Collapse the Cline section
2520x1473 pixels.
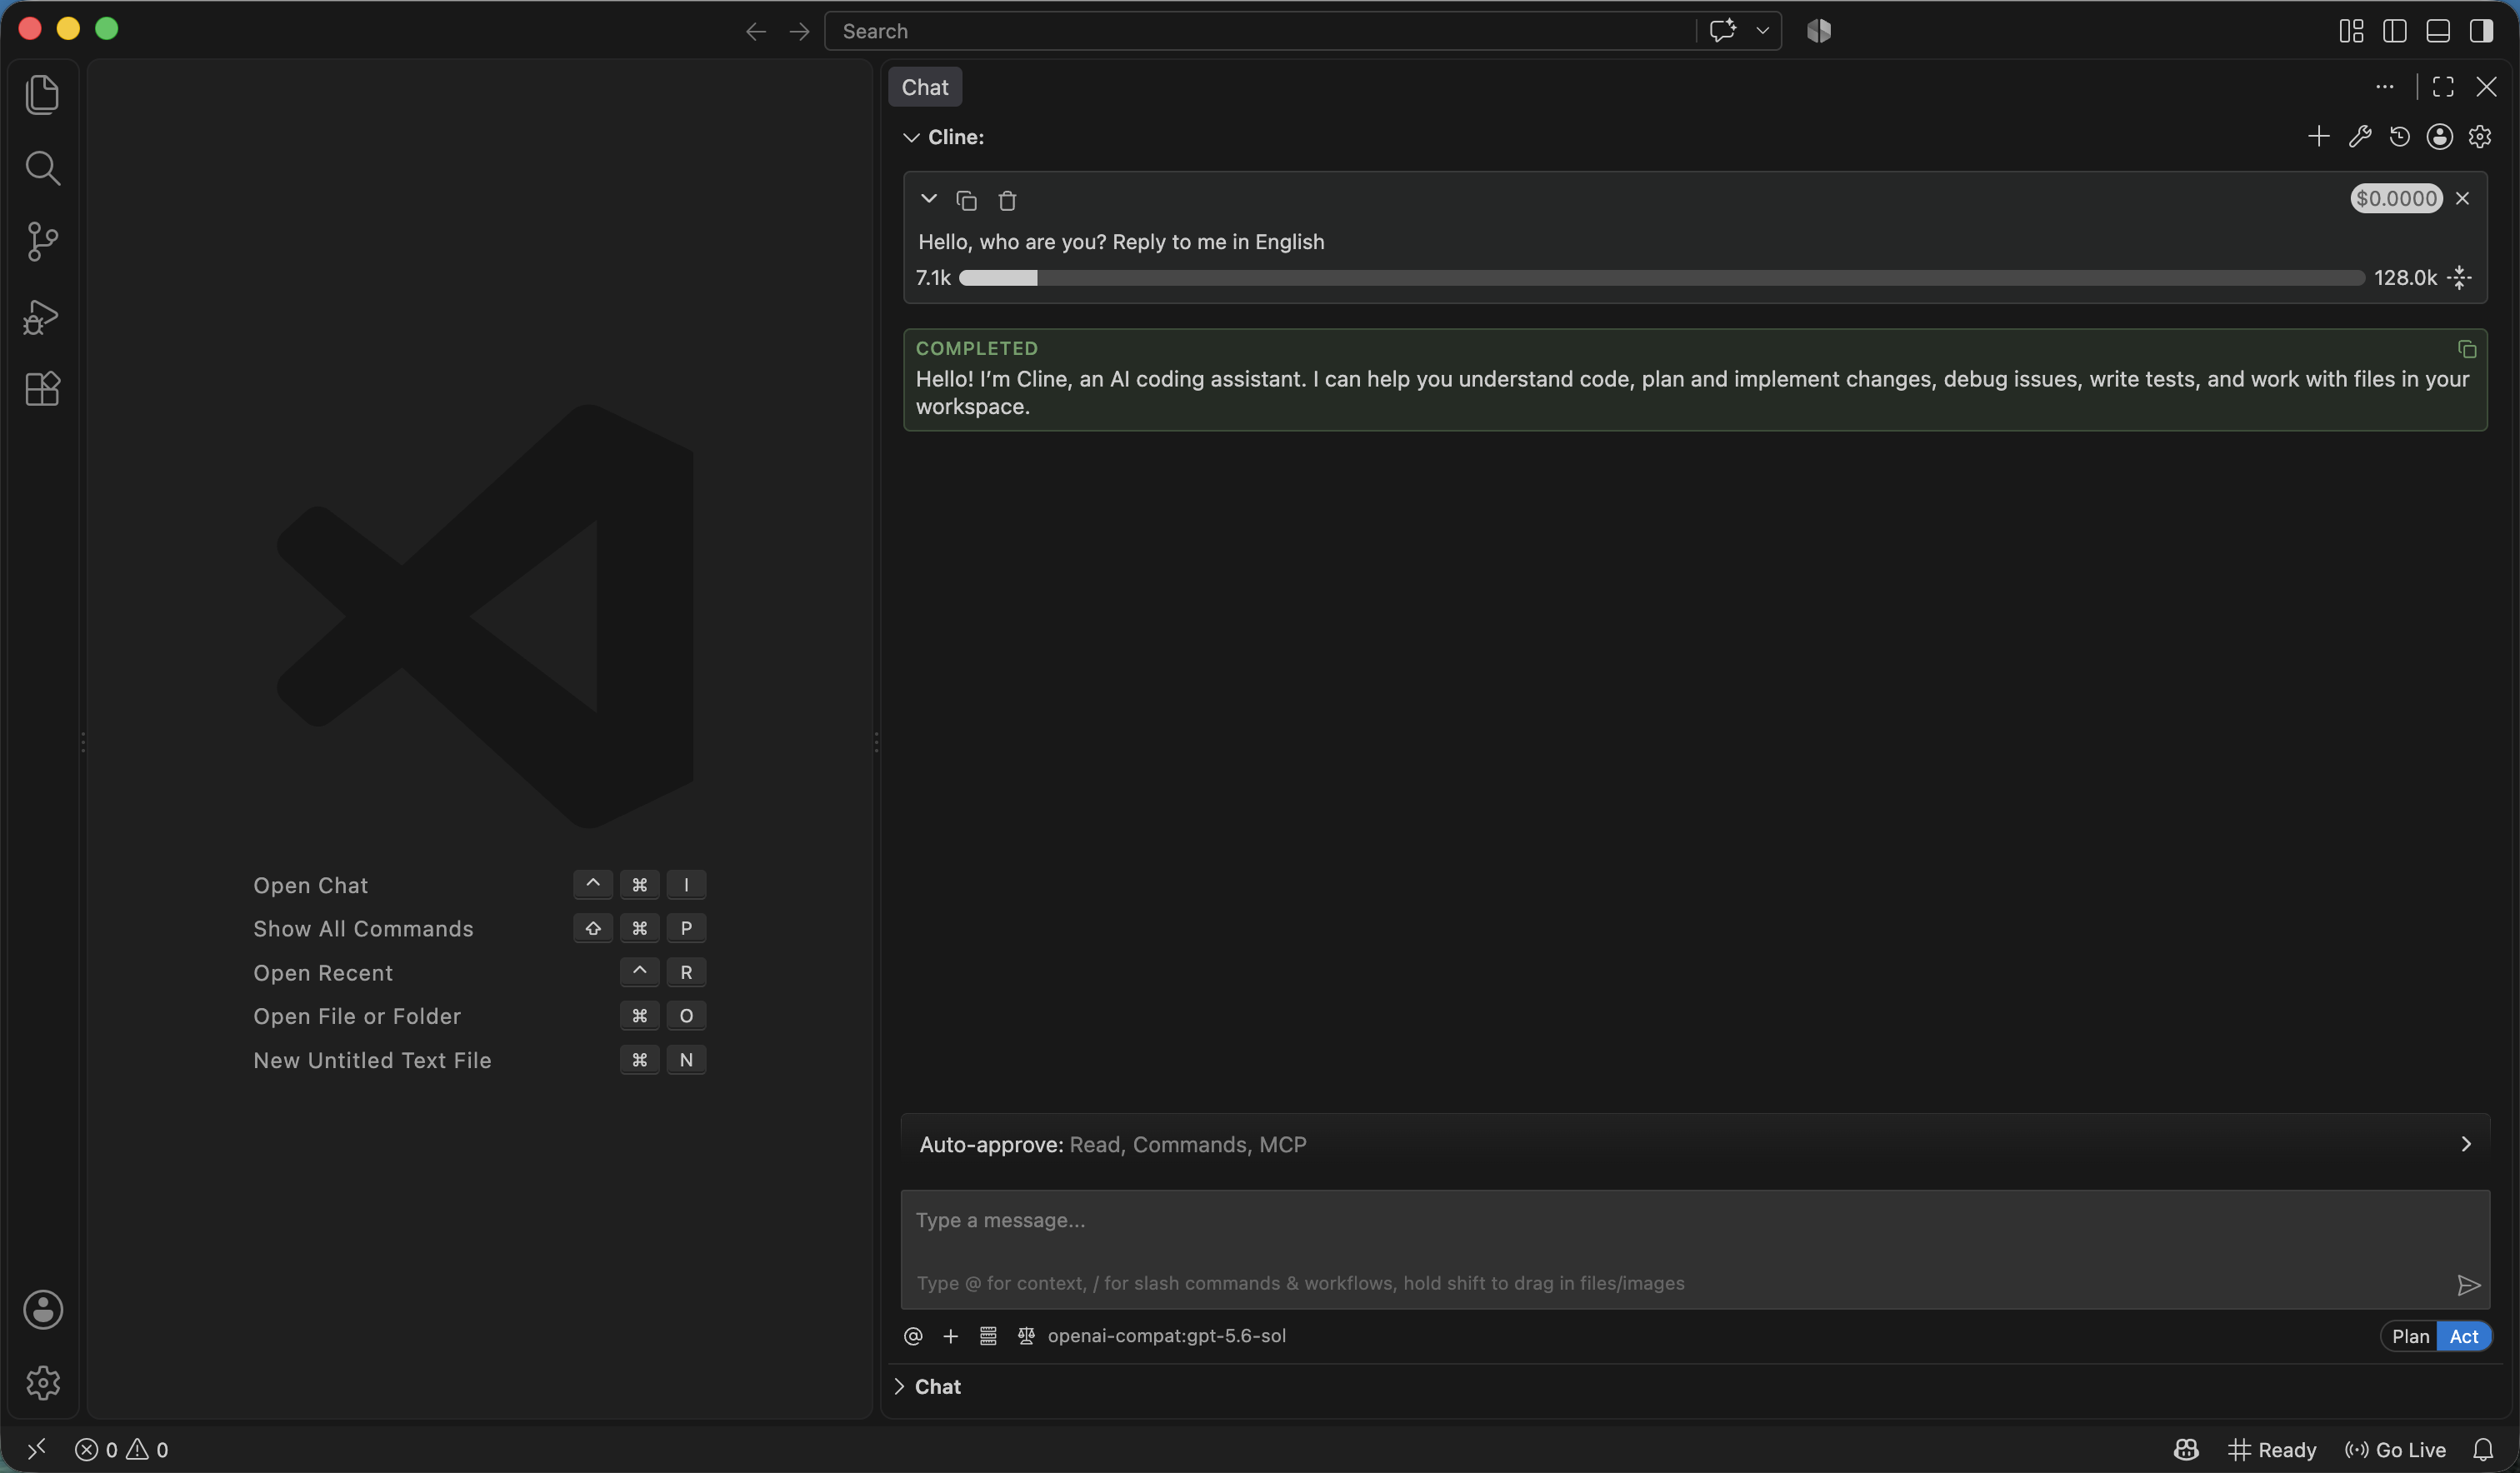point(911,137)
